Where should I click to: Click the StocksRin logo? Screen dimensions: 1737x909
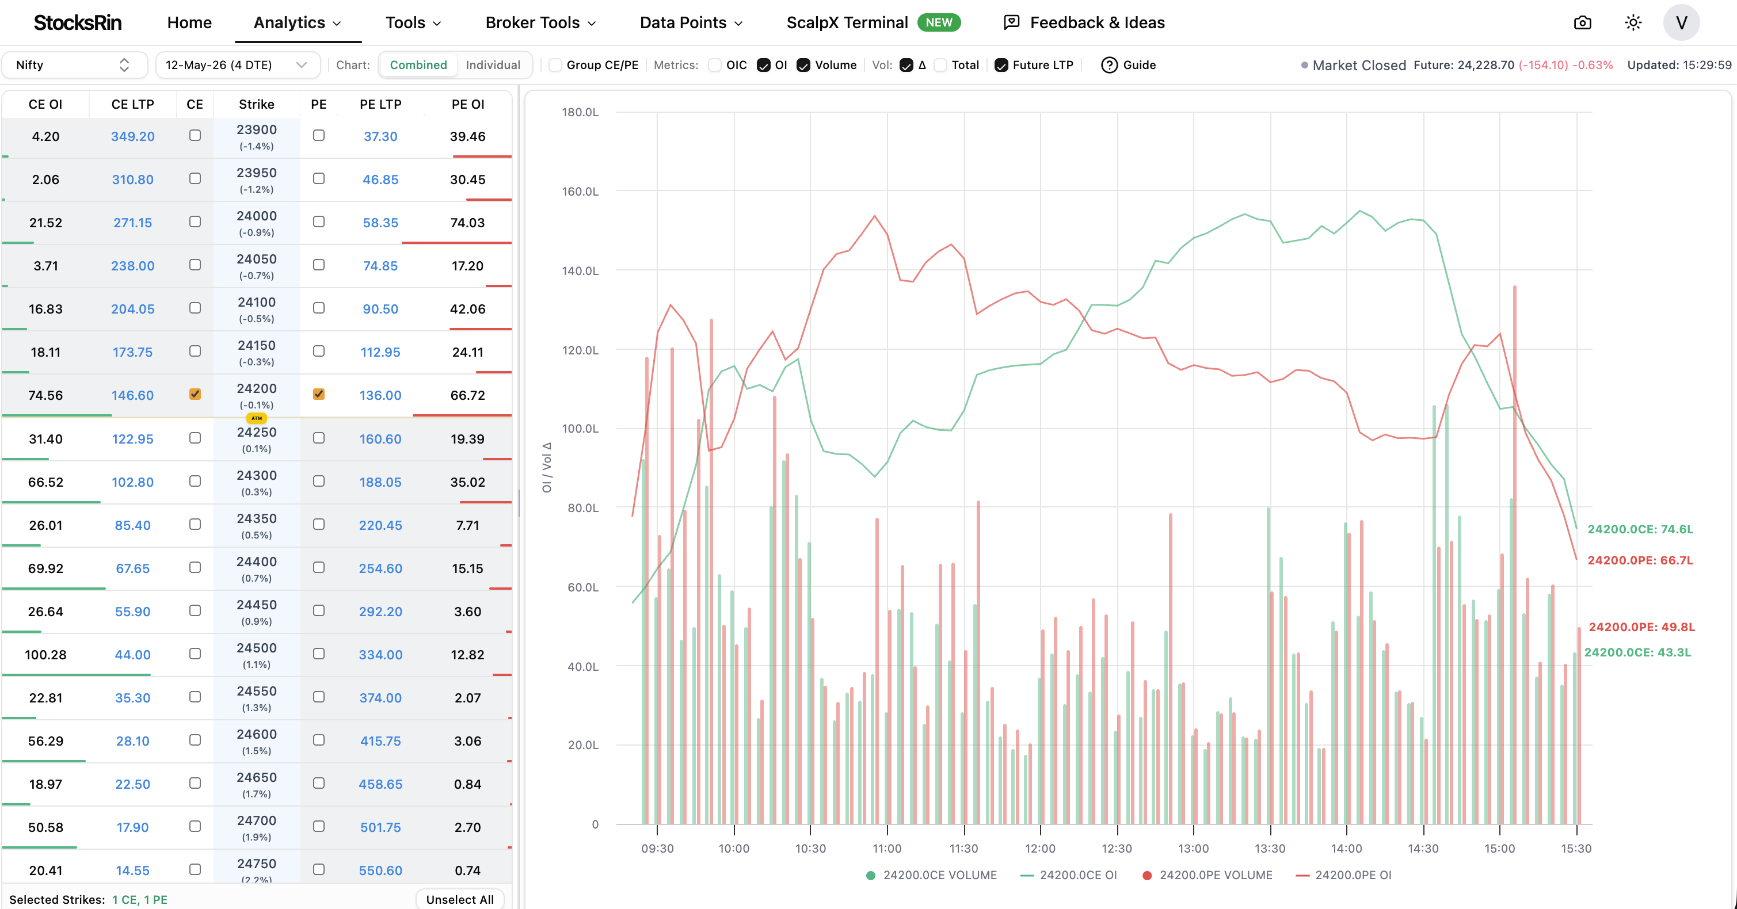pyautogui.click(x=78, y=22)
